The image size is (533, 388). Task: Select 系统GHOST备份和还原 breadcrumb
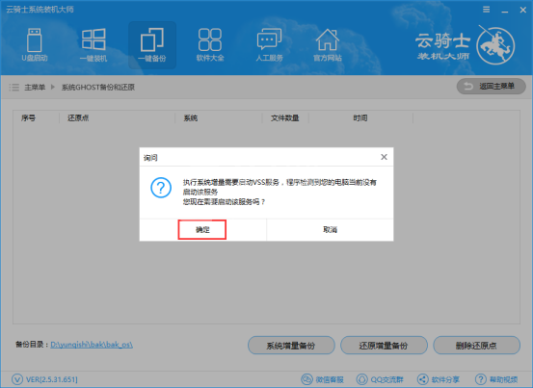[98, 88]
